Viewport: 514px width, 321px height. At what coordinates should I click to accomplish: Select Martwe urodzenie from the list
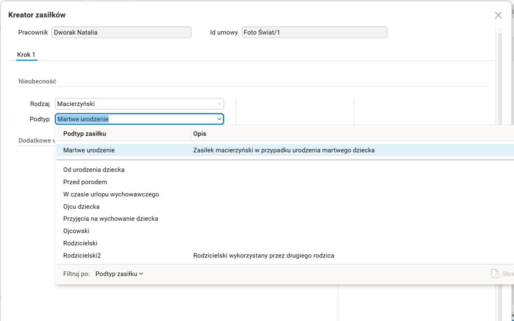tap(89, 150)
